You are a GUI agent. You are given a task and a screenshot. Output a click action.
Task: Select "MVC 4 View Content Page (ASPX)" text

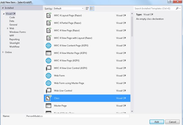(71, 46)
